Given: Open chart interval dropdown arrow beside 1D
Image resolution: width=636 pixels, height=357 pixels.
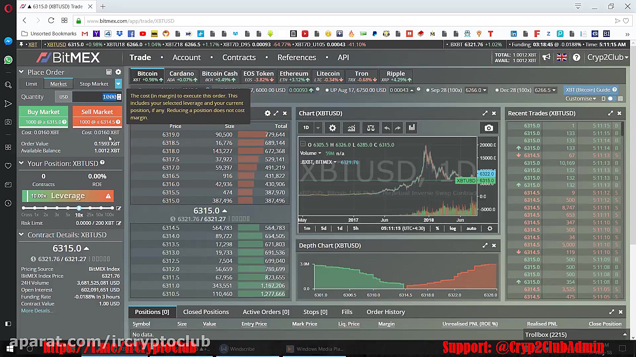Looking at the screenshot, I should (318, 128).
